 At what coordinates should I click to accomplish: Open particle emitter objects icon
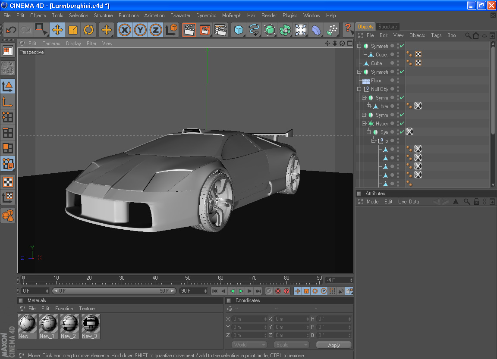[x=331, y=30]
